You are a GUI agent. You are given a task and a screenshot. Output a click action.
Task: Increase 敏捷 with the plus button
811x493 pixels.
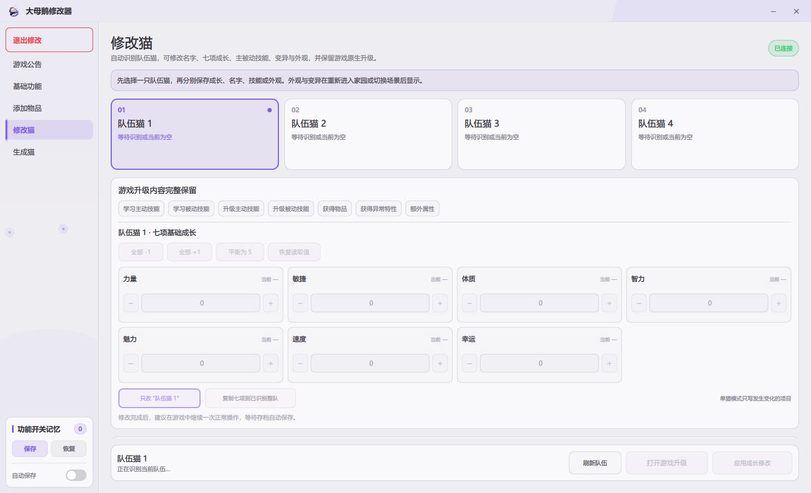pos(440,303)
